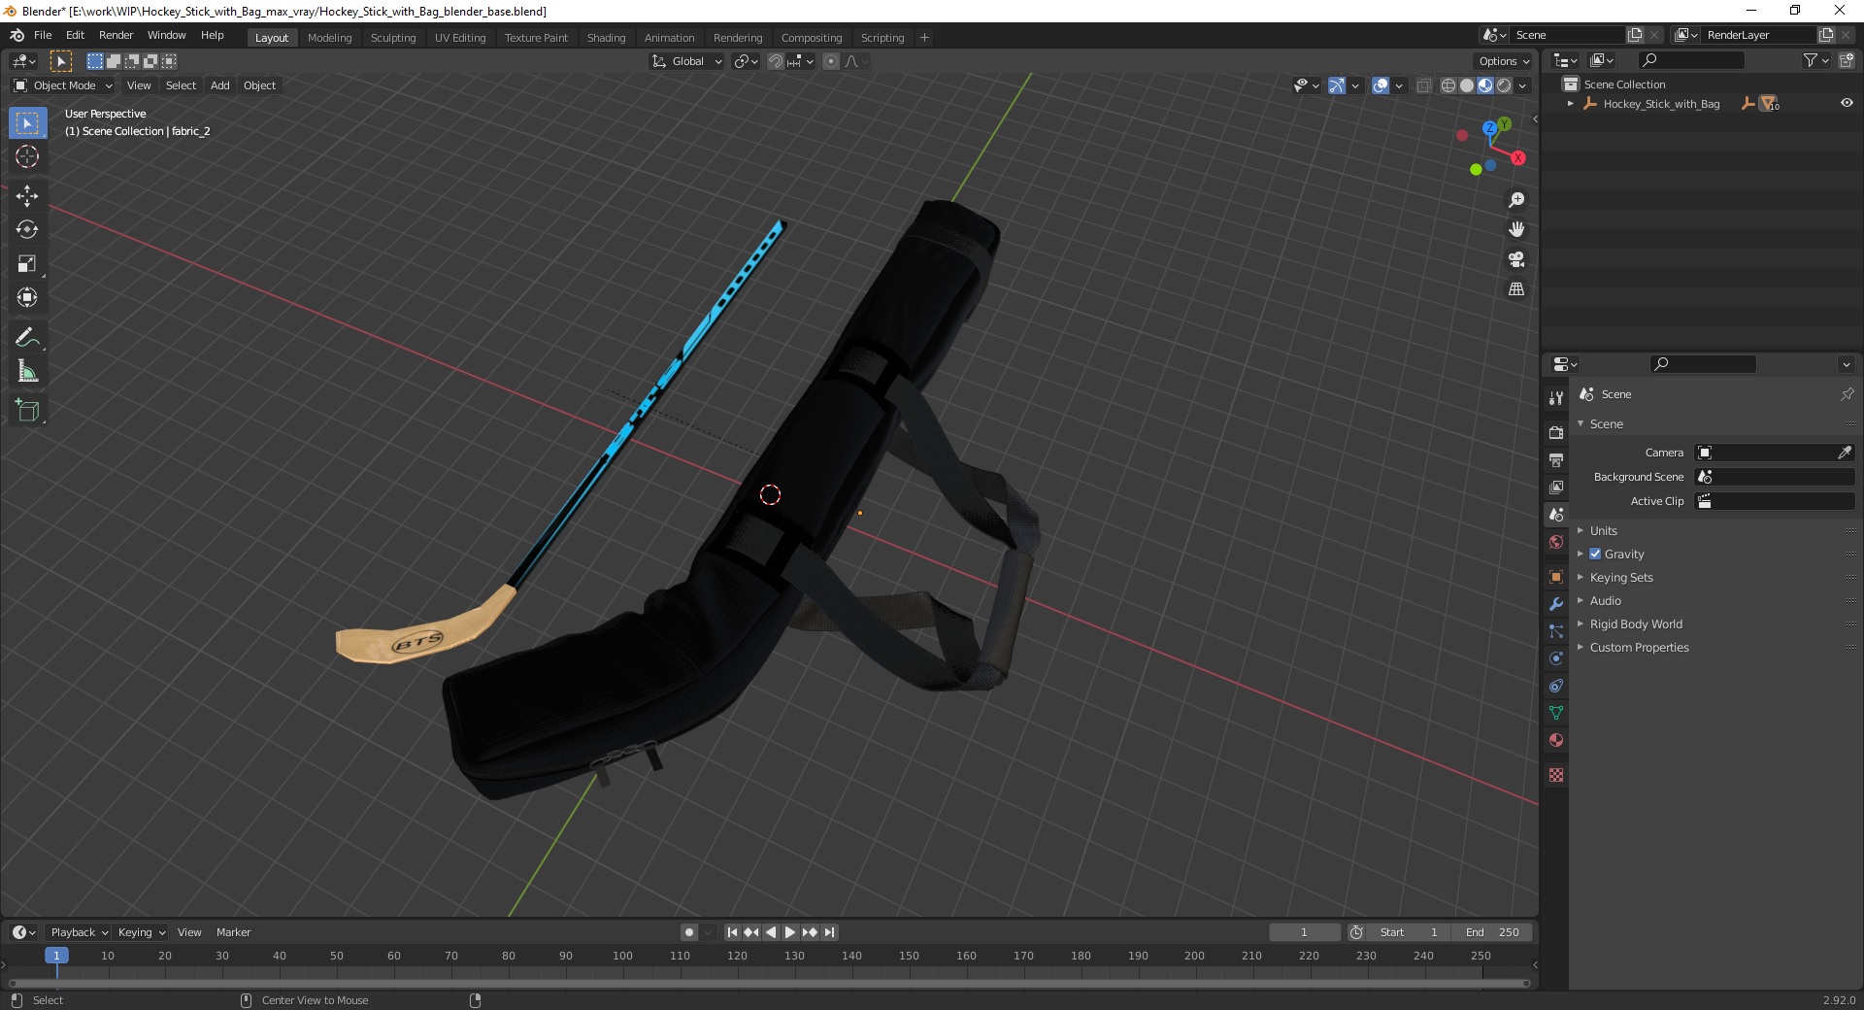Select the Annotate tool
This screenshot has height=1010, width=1864.
[27, 337]
